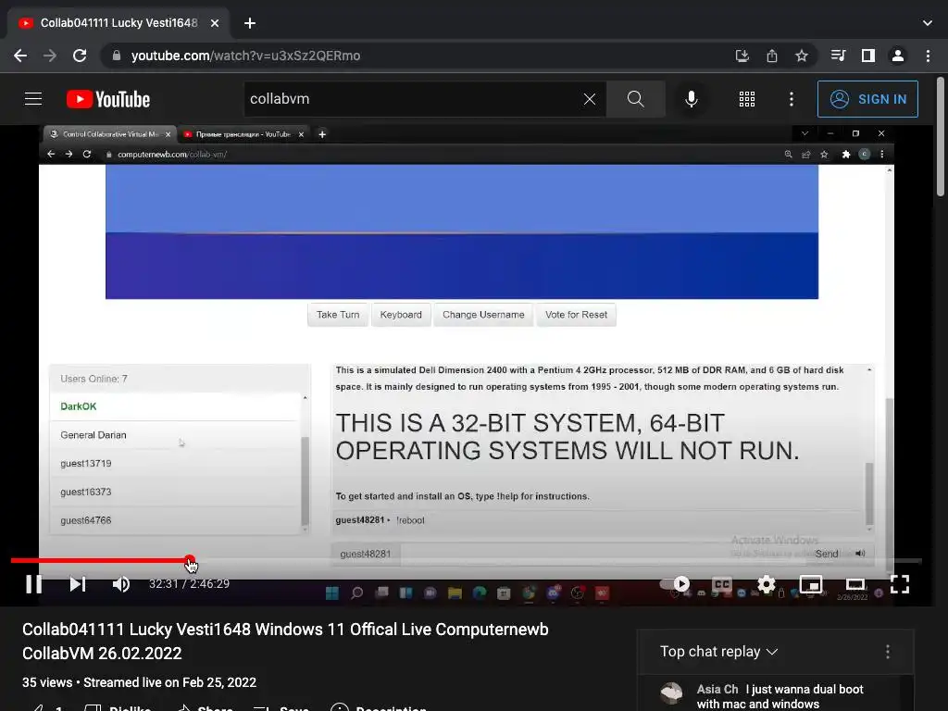Search by voice using the microphone

(691, 99)
